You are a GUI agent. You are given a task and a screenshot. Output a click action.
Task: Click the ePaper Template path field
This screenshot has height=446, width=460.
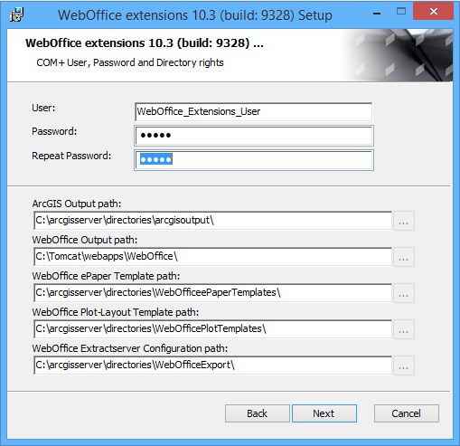[212, 292]
